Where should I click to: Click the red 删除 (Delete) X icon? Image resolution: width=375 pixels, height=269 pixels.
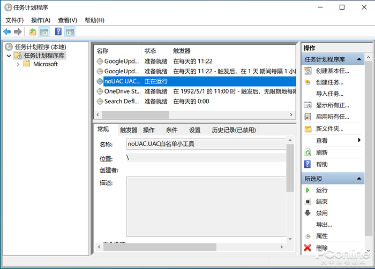click(307, 248)
